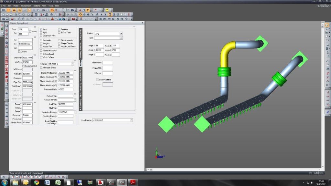This screenshot has width=331, height=186.
Task: Click the select arrow cursor icon
Action: (101, 15)
